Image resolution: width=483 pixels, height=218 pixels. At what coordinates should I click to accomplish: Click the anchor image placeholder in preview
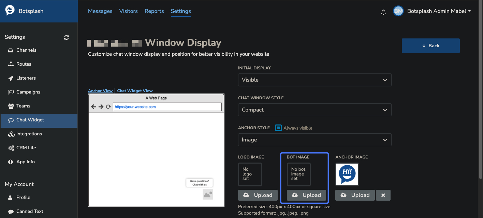pyautogui.click(x=208, y=194)
